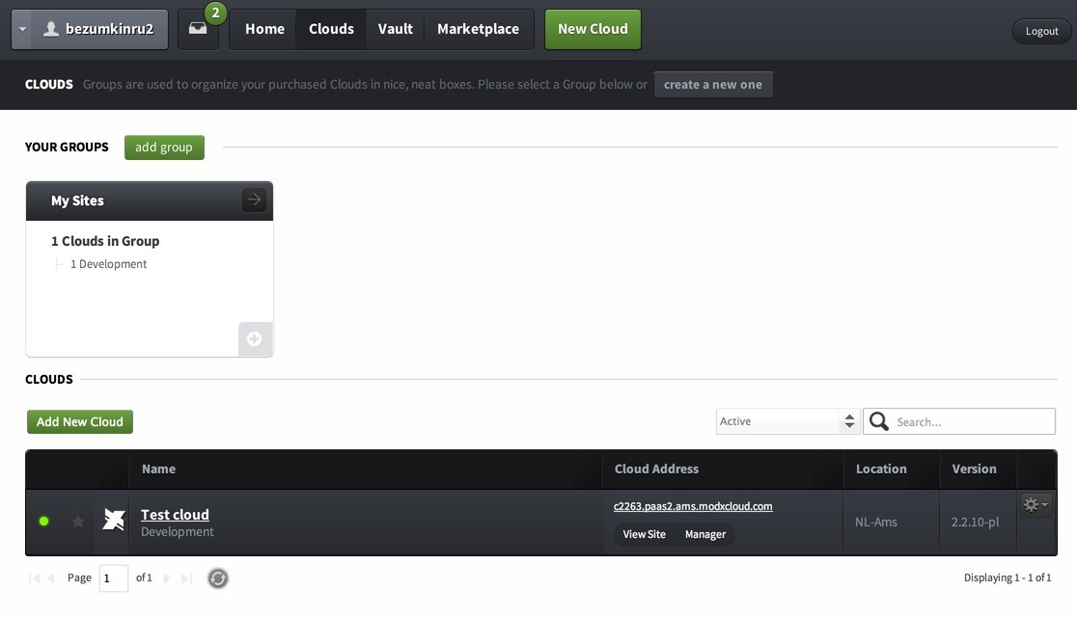The height and width of the screenshot is (617, 1077).
Task: Open the Marketplace tab
Action: [x=478, y=29]
